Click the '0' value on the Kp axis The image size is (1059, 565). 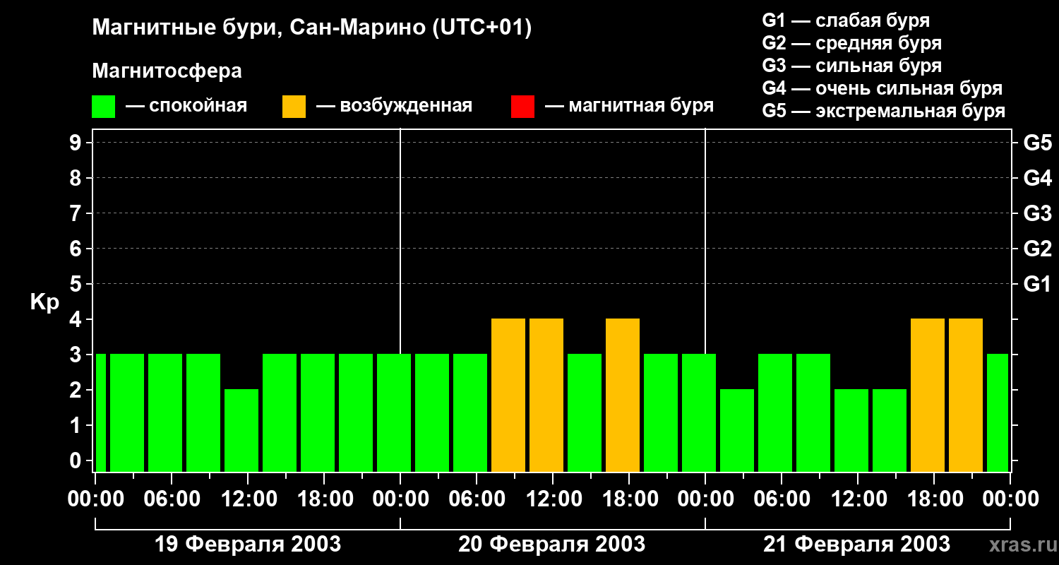tap(77, 460)
